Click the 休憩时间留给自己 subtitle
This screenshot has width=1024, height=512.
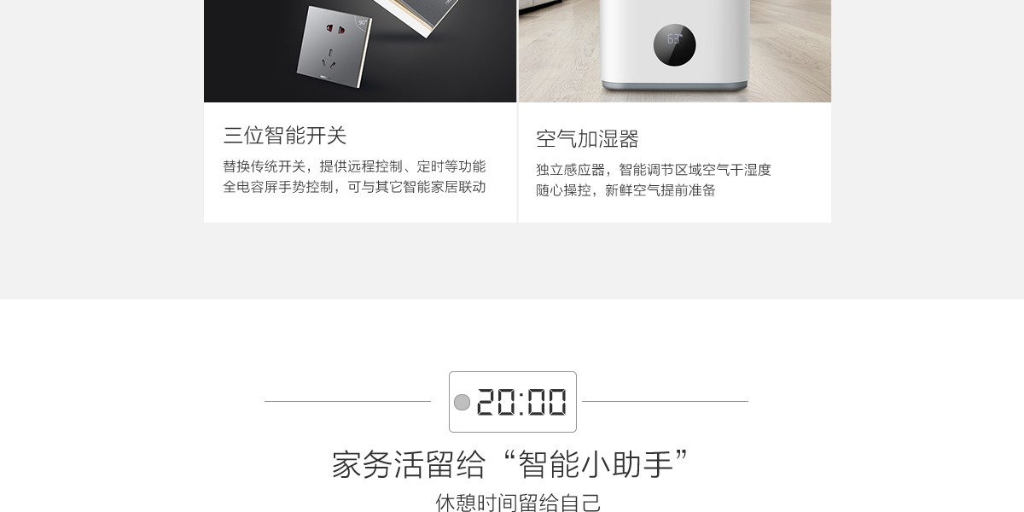pos(518,503)
